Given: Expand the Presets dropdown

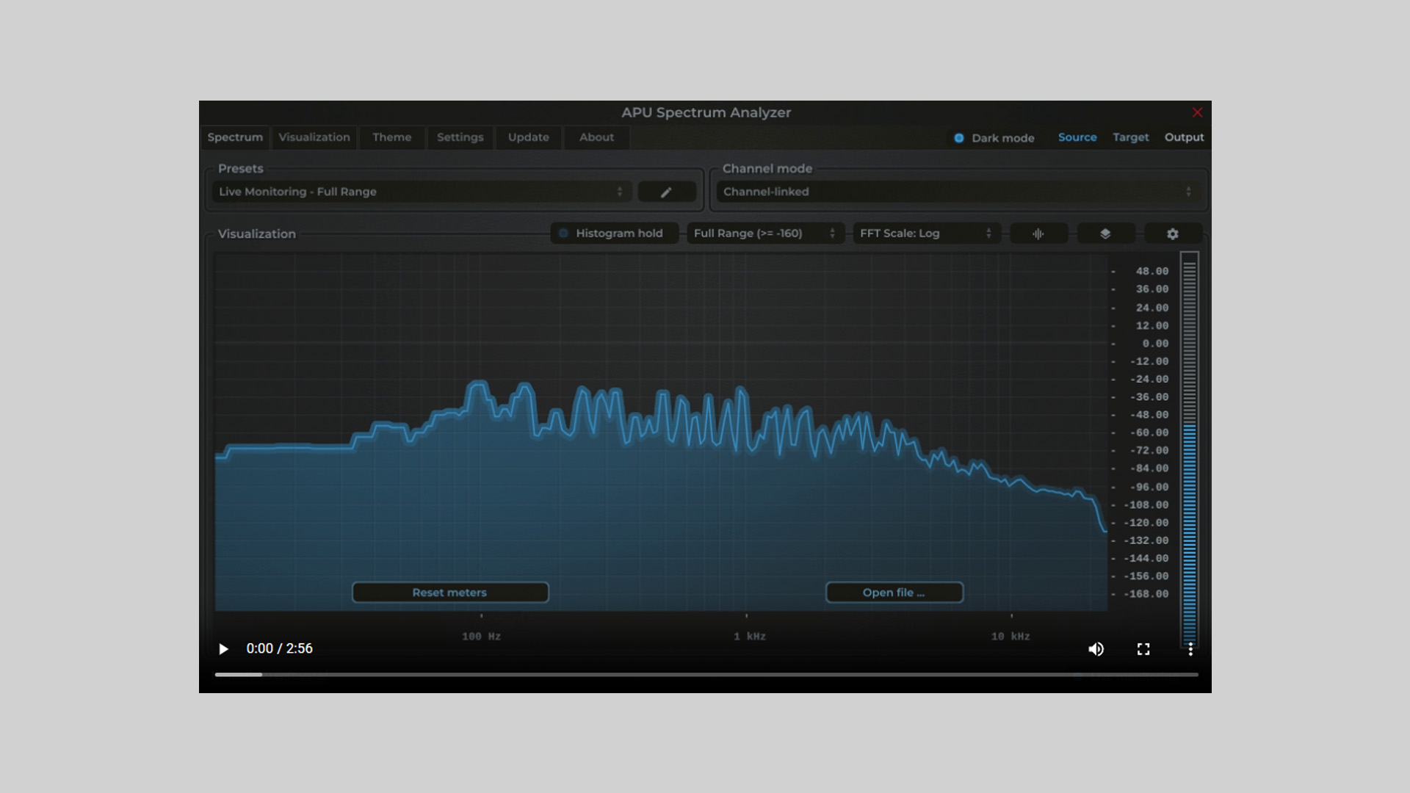Looking at the screenshot, I should (x=422, y=192).
